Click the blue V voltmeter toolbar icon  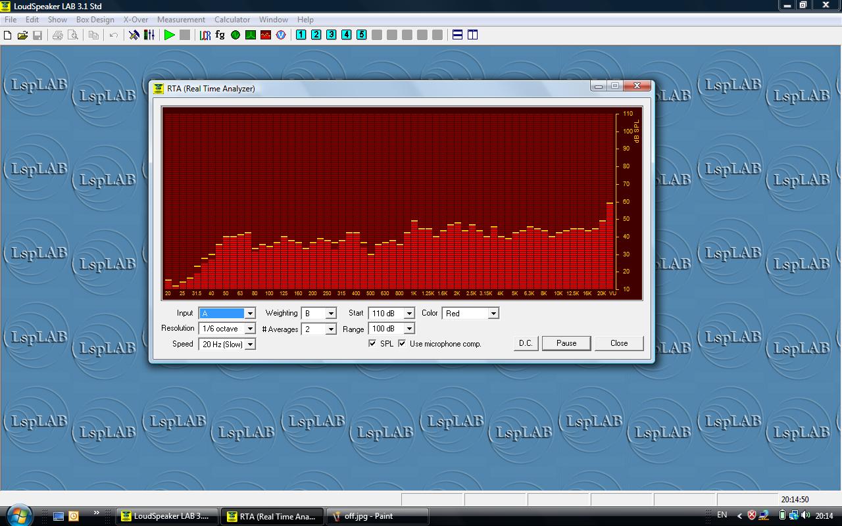click(281, 35)
